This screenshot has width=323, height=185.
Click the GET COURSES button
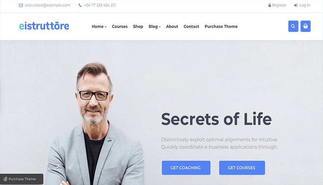pyautogui.click(x=242, y=168)
